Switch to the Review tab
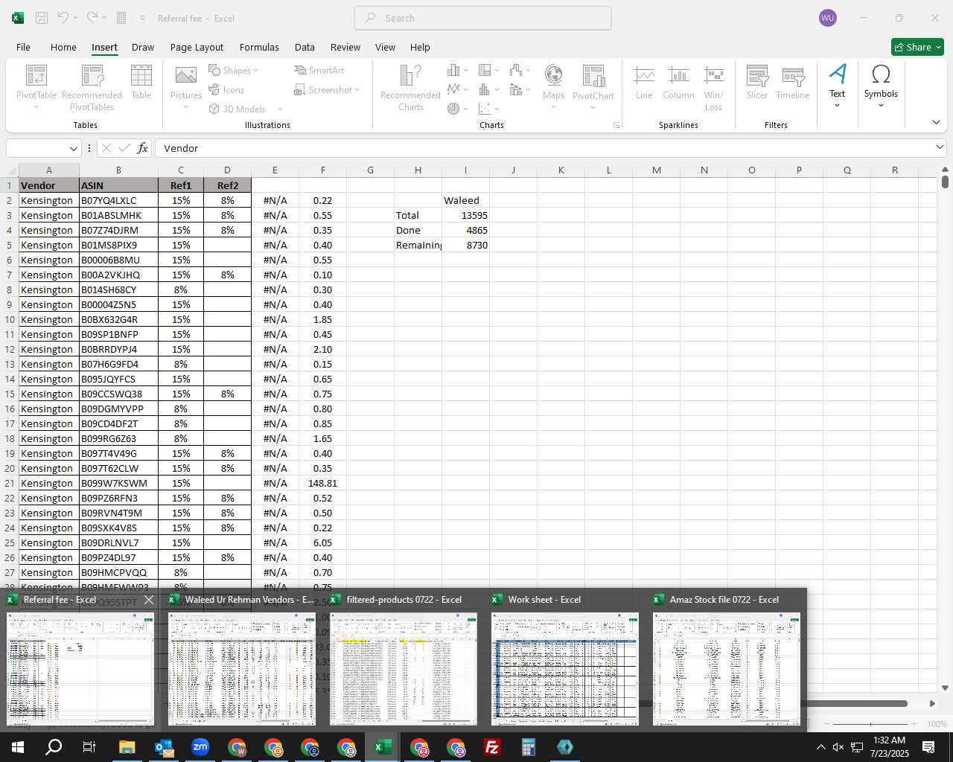Viewport: 953px width, 762px height. [x=345, y=47]
